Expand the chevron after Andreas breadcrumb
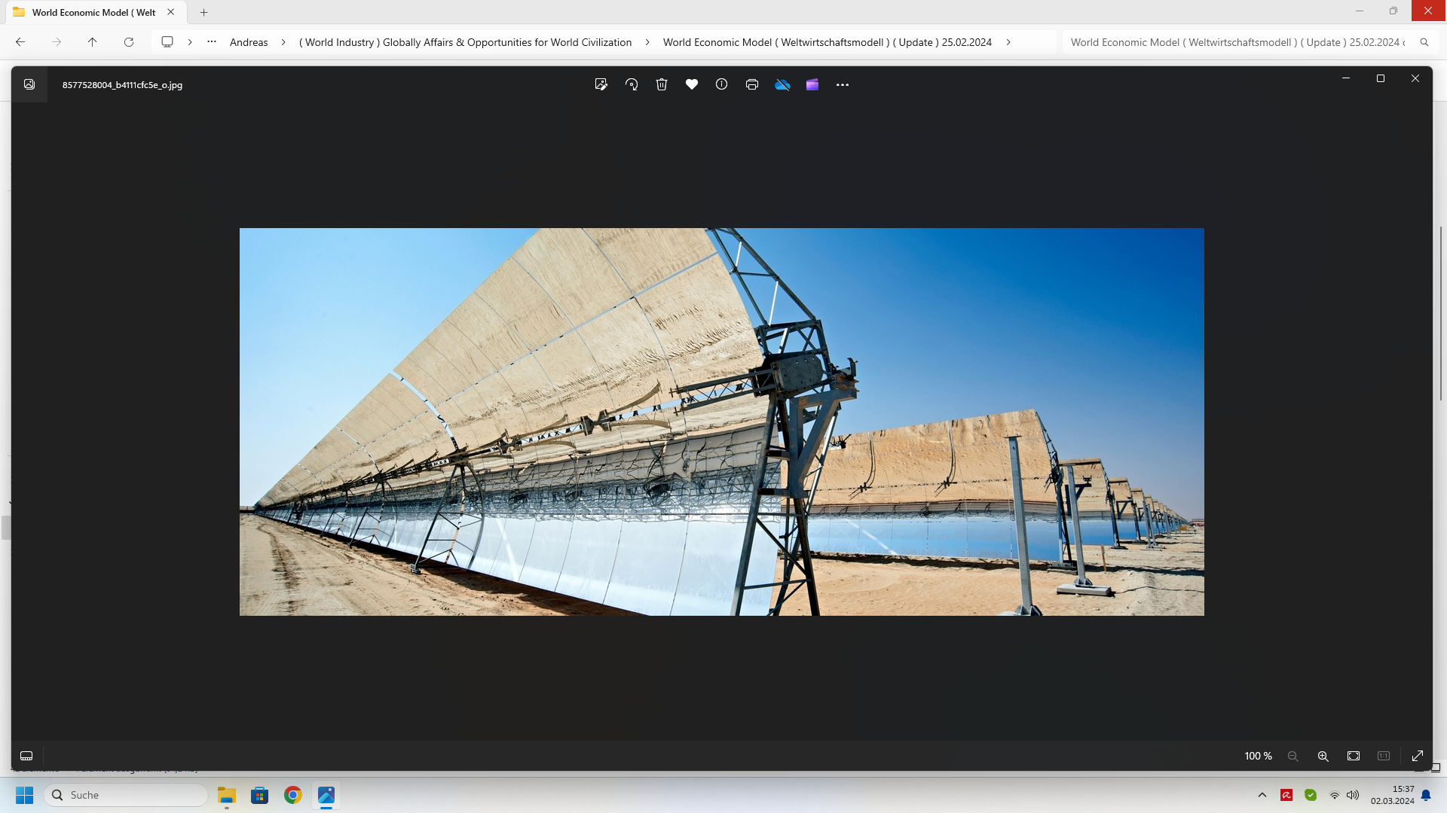1447x813 pixels. [x=283, y=42]
